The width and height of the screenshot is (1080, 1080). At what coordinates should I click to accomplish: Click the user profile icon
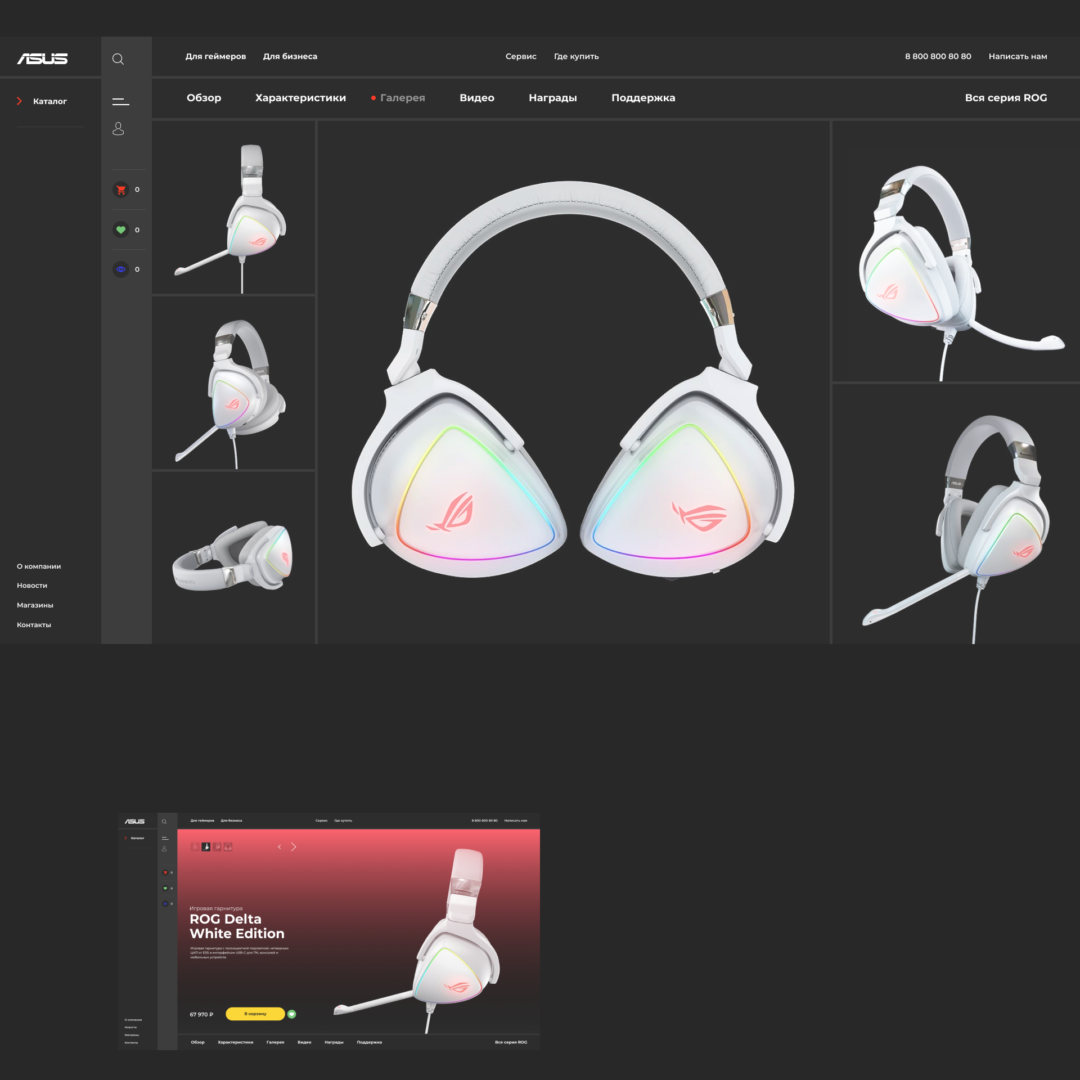[118, 129]
